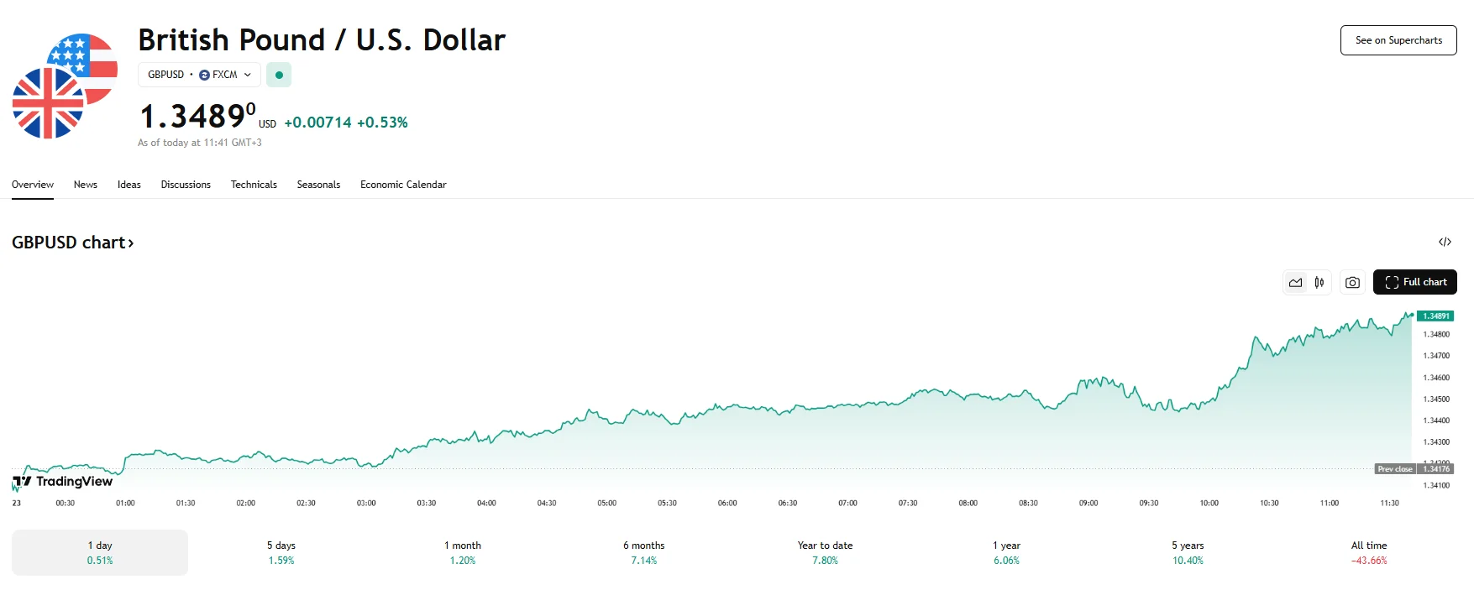Switch to area chart style icon
Image resolution: width=1474 pixels, height=590 pixels.
[1296, 283]
